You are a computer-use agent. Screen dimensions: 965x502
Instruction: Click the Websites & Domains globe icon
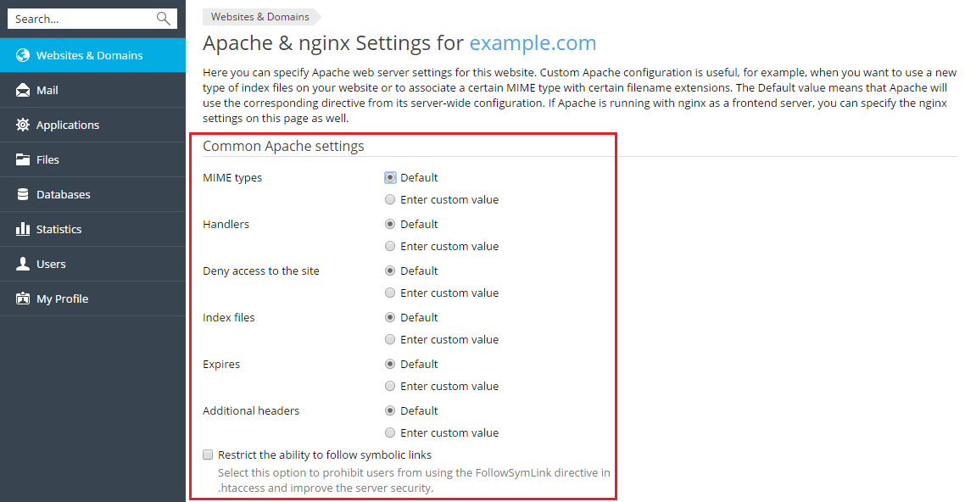pos(23,55)
